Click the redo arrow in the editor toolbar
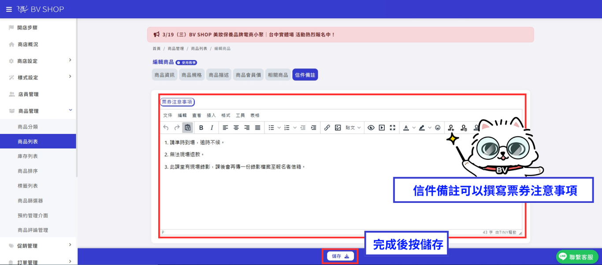Screen dimensions: 602x265 [177, 128]
